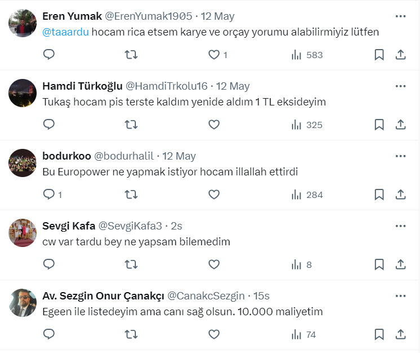This screenshot has height=353, width=420.
Task: Click the @CanakcSezgin handle
Action: (206, 296)
